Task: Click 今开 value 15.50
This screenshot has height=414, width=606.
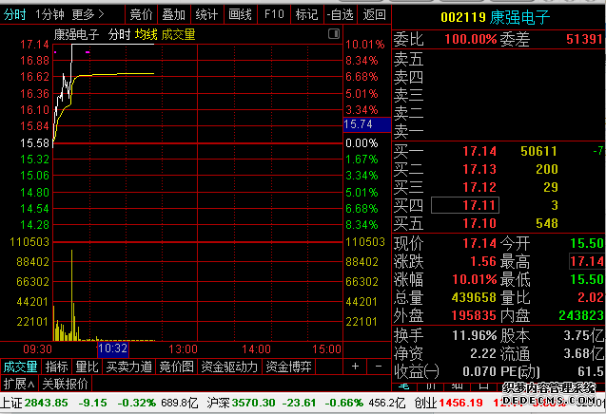Action: pos(587,243)
